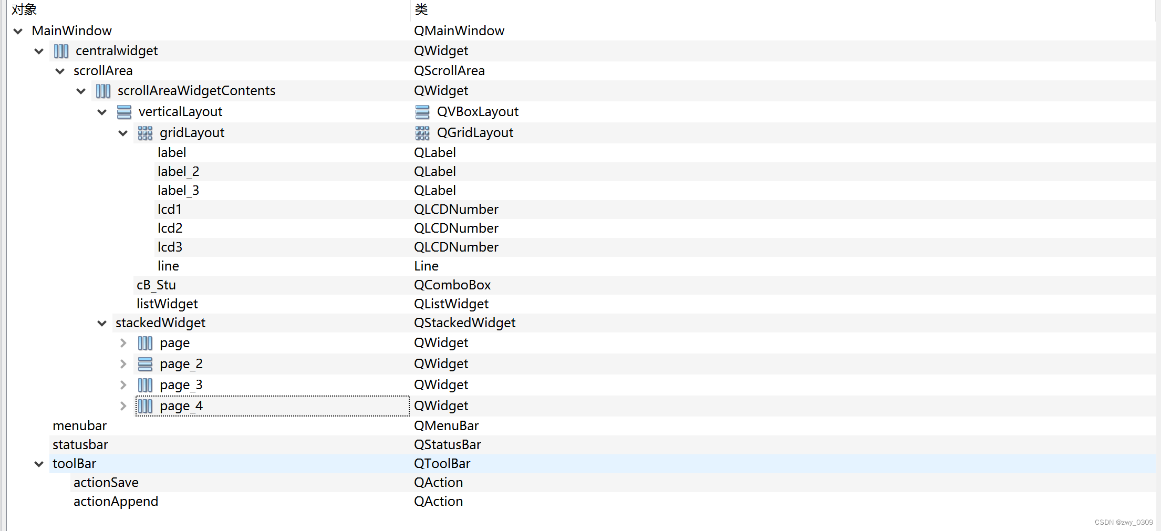Click the Line class cell

pyautogui.click(x=426, y=266)
